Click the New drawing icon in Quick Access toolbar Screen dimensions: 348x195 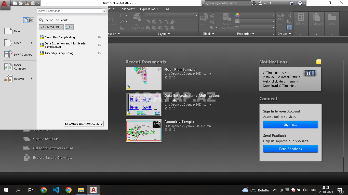(x=15, y=3)
